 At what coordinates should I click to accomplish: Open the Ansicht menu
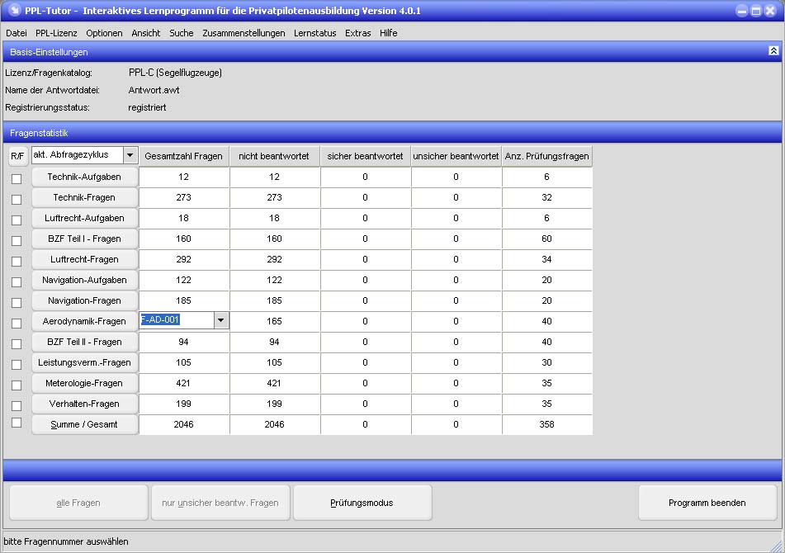145,33
